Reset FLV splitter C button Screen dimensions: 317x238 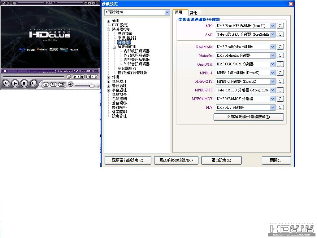(280, 108)
